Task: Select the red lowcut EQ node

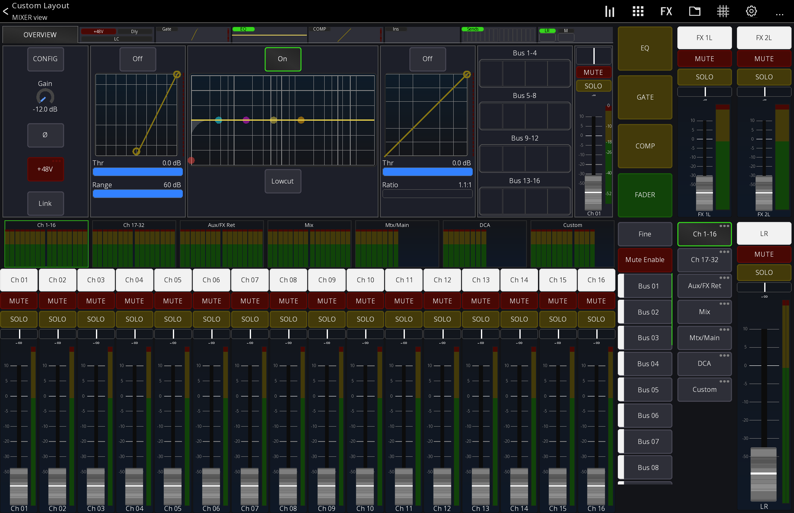Action: pyautogui.click(x=191, y=160)
